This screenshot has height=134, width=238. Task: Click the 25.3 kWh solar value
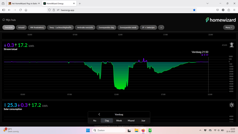[12, 105]
